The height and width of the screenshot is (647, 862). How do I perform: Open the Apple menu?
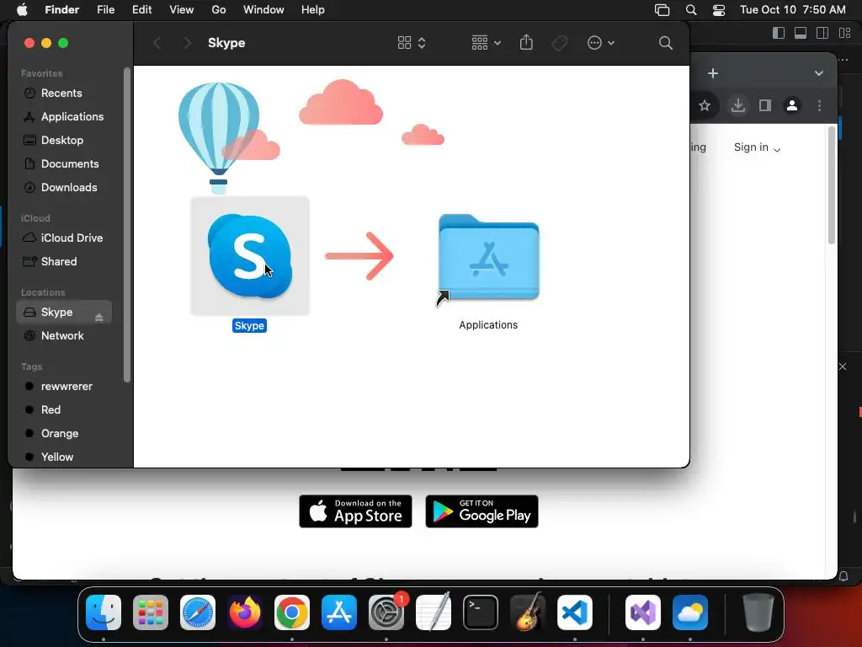22,10
